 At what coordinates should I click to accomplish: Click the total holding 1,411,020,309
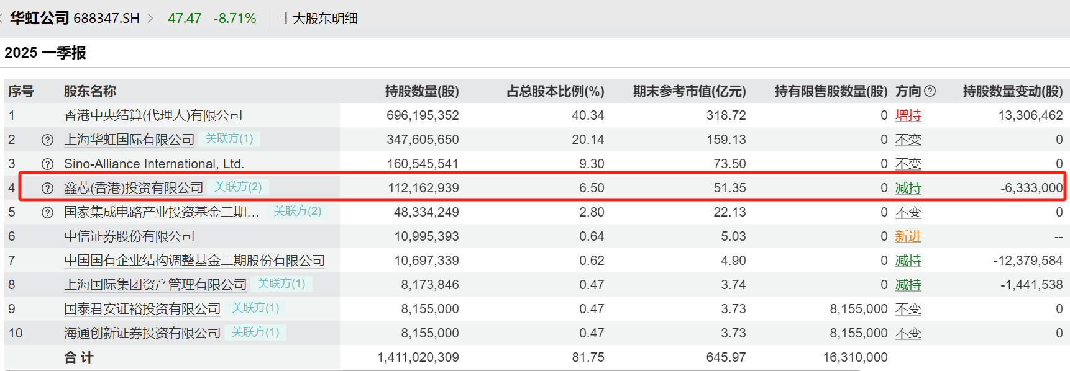[x=418, y=357]
